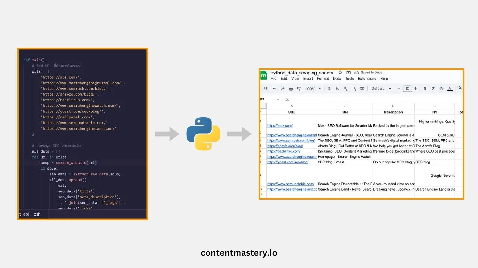This screenshot has width=478, height=268.
Task: Click the Saved to Drive cloud status
Action: pyautogui.click(x=368, y=73)
